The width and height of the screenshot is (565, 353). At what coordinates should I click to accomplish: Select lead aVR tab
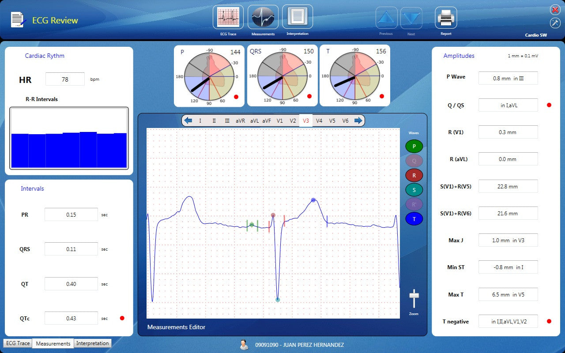(x=240, y=120)
